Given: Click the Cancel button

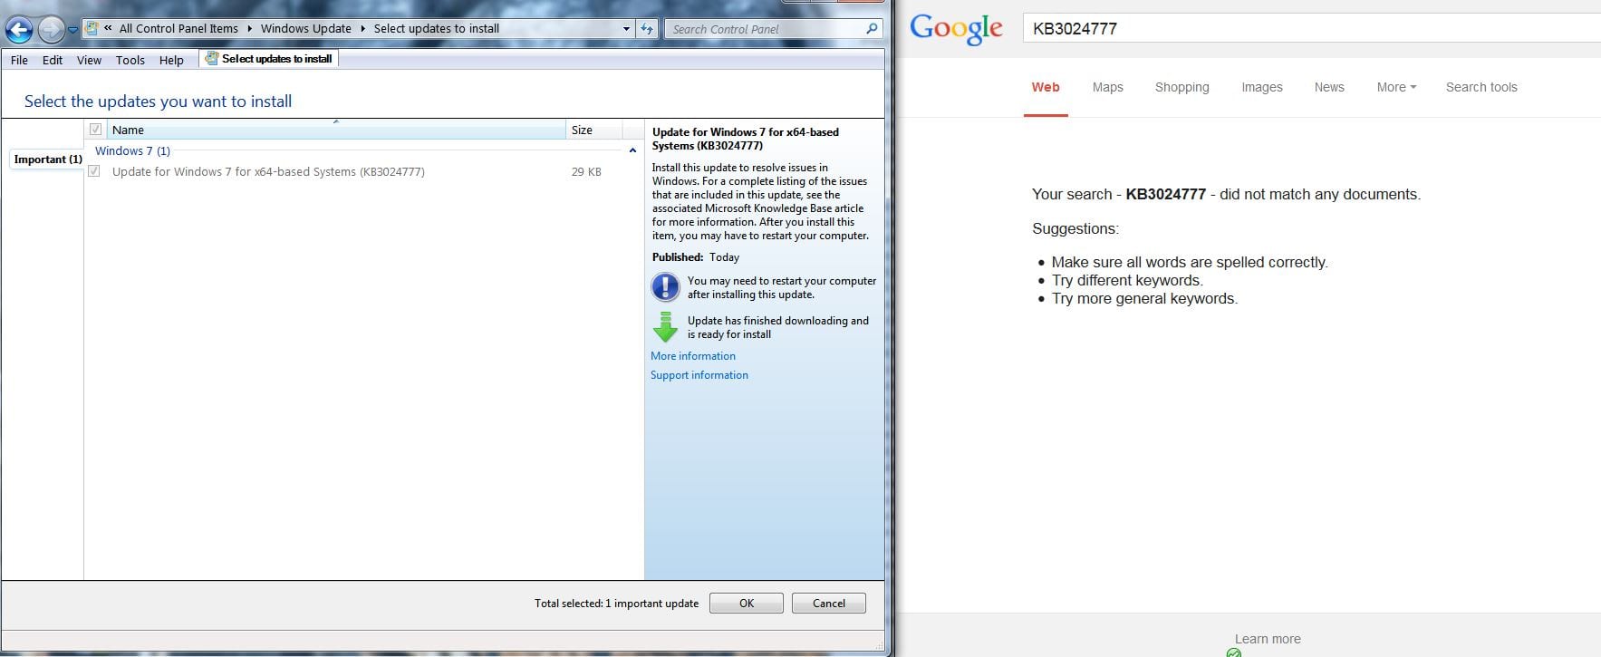Looking at the screenshot, I should pyautogui.click(x=829, y=604).
